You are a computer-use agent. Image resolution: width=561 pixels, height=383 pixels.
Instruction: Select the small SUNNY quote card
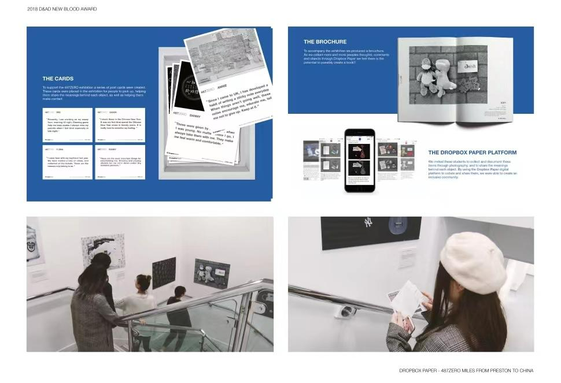tap(120, 162)
